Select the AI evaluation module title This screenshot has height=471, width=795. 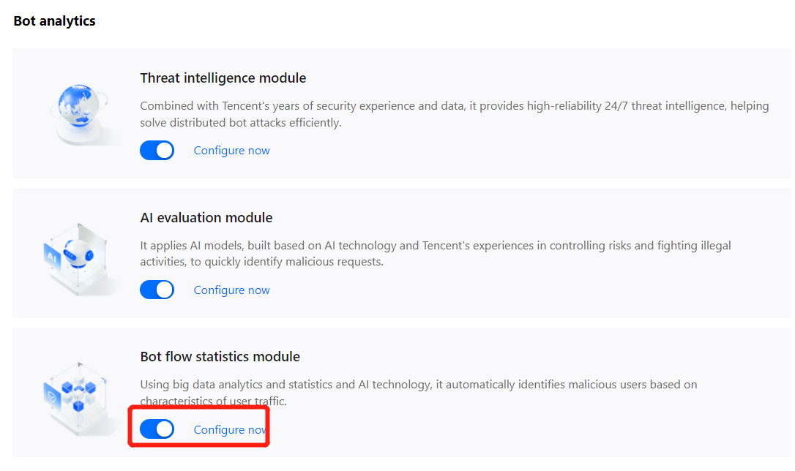coord(206,218)
